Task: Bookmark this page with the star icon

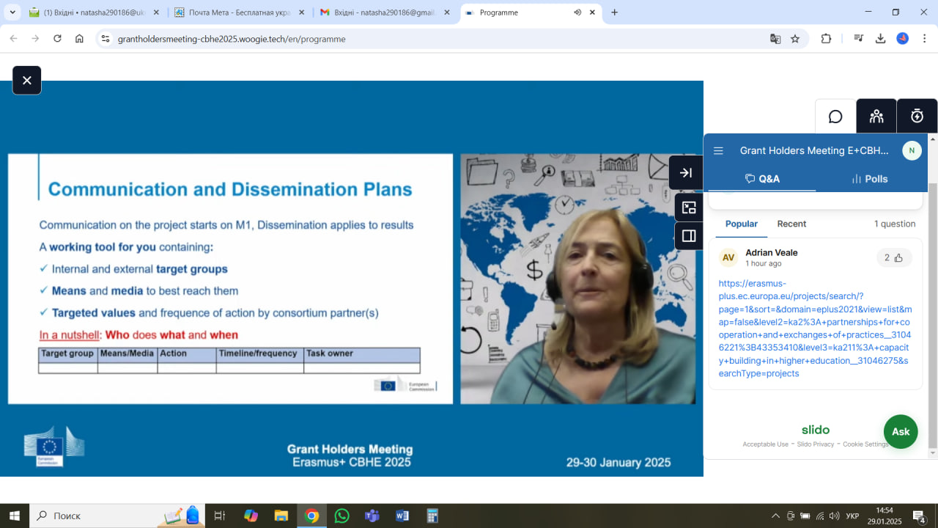Action: (795, 39)
